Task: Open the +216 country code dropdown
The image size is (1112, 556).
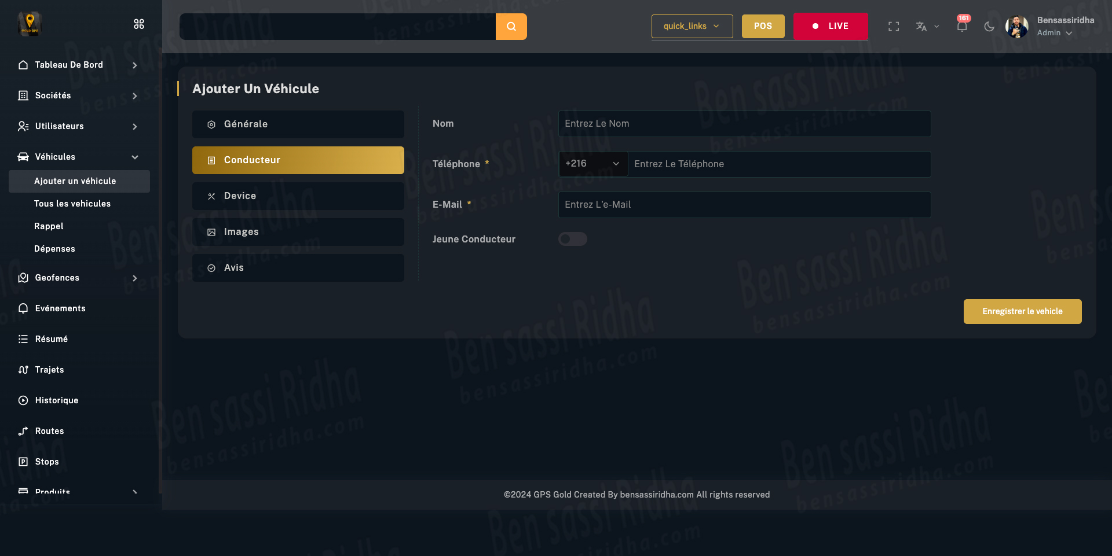Action: click(592, 164)
